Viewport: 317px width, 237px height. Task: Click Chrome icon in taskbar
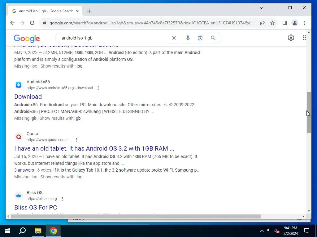53,231
